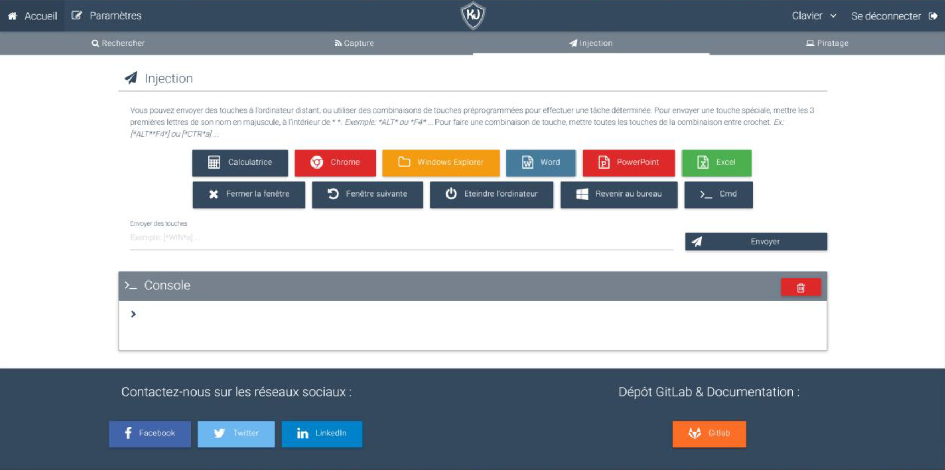
Task: Switch to the Piratage tab
Action: (x=827, y=43)
